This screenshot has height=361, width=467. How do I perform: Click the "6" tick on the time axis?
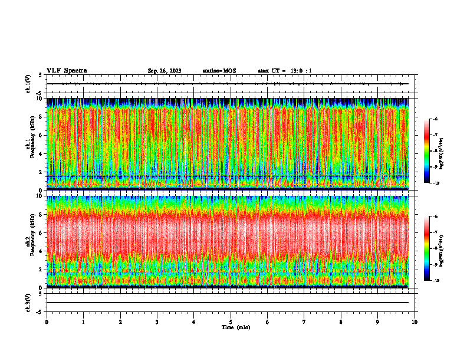click(x=268, y=322)
